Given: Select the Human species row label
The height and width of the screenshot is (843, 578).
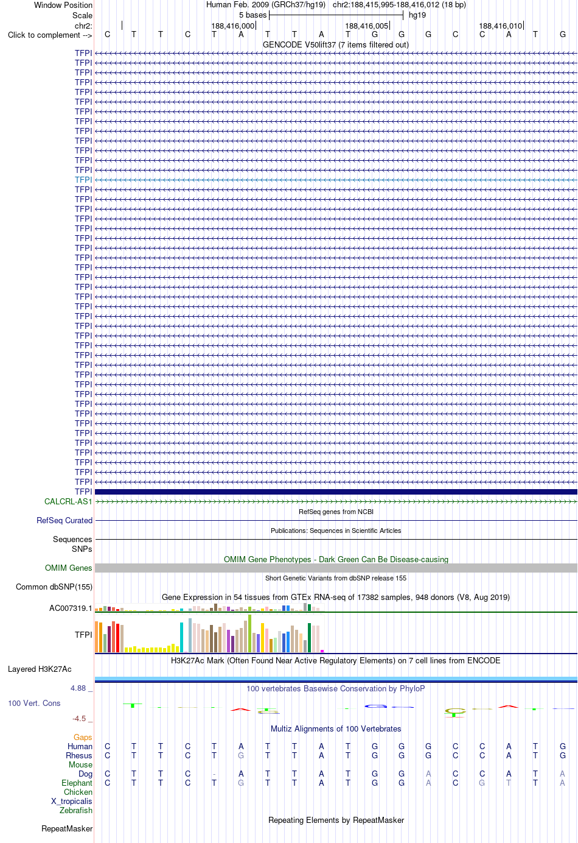Looking at the screenshot, I should pos(80,746).
